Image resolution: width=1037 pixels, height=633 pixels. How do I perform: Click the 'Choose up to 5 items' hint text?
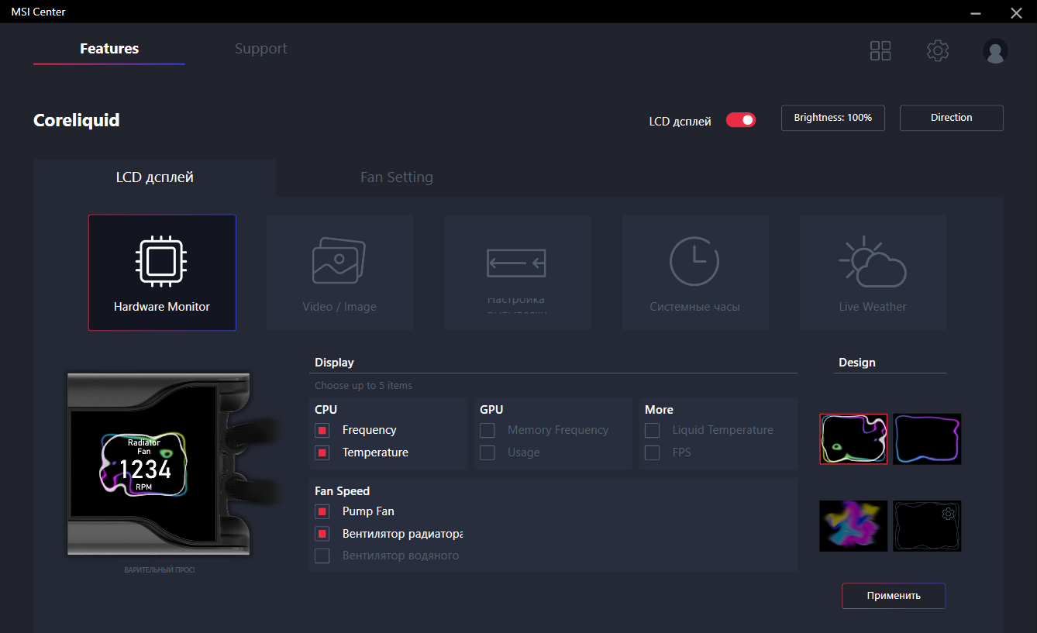pos(363,386)
